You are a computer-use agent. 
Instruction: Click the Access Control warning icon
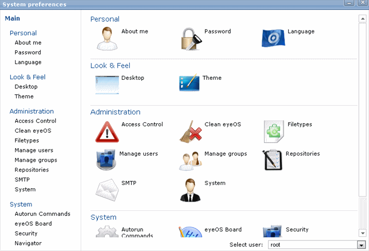107,131
